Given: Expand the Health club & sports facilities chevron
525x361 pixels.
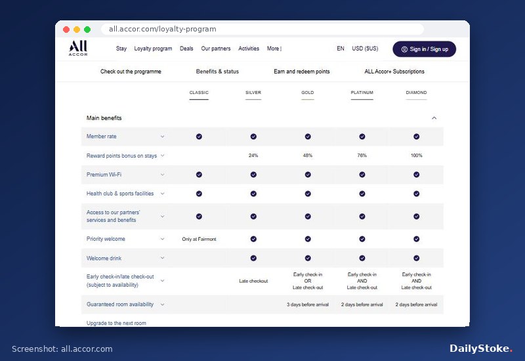Looking at the screenshot, I should [162, 194].
